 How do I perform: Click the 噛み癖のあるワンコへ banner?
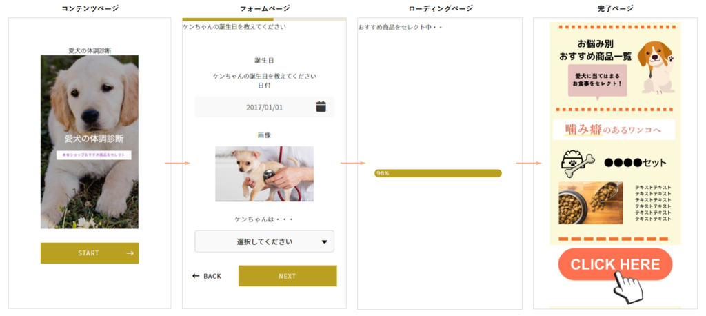(x=614, y=129)
